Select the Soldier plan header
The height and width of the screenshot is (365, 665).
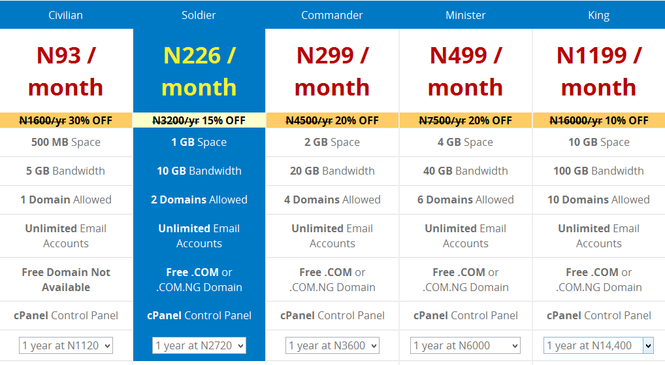pos(199,15)
